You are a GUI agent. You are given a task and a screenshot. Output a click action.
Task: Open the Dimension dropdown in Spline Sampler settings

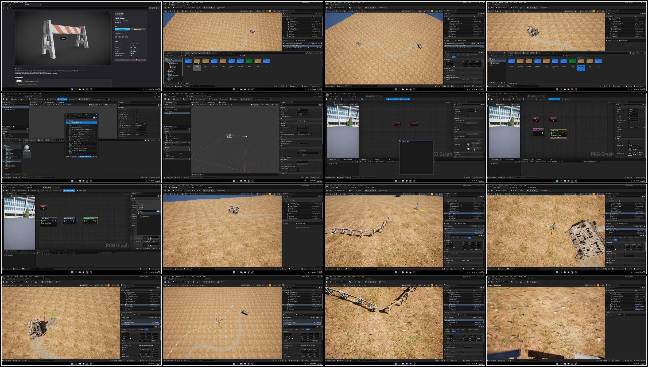tap(633, 109)
